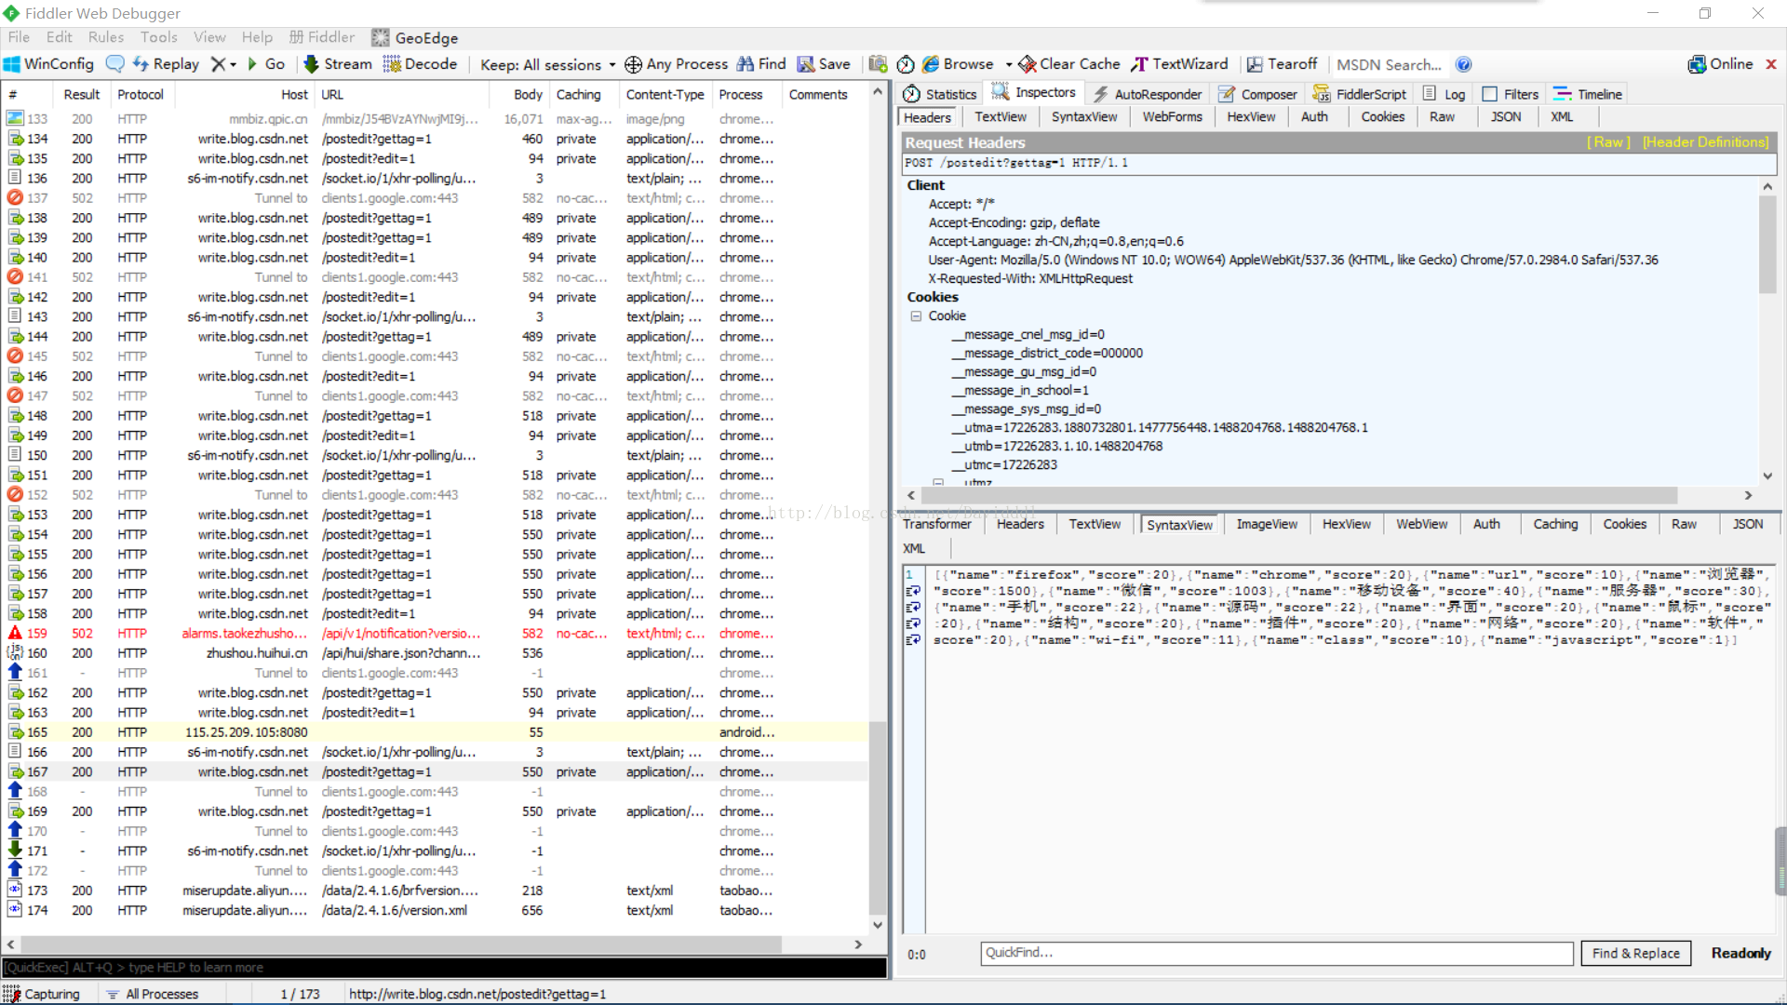Select the response Transformer tab
The height and width of the screenshot is (1005, 1787).
[x=937, y=524]
